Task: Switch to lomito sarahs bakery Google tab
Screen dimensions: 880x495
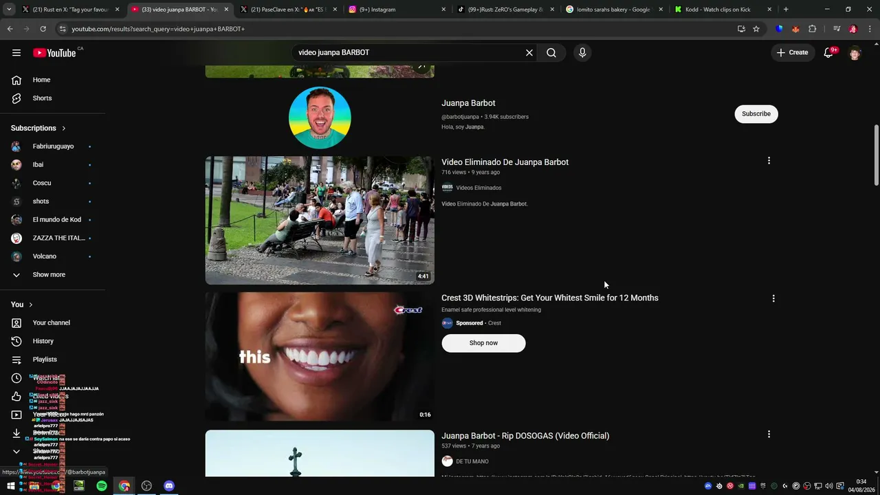Action: pos(615,10)
